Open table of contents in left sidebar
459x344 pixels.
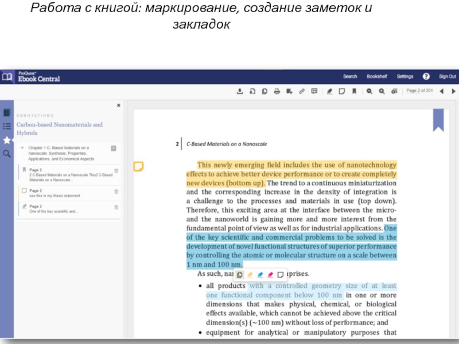click(x=7, y=126)
